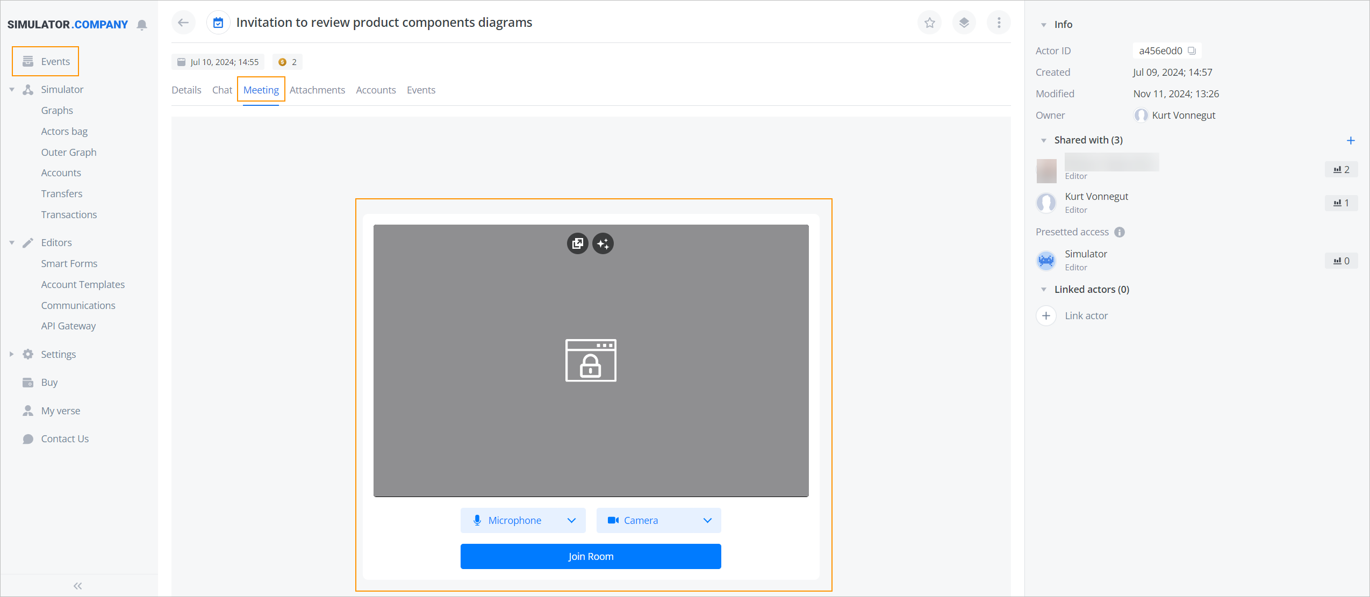This screenshot has height=597, width=1370.
Task: Click the Join Room button
Action: [591, 556]
